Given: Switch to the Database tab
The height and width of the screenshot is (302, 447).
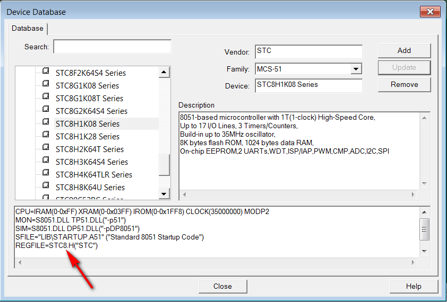Looking at the screenshot, I should tap(28, 29).
